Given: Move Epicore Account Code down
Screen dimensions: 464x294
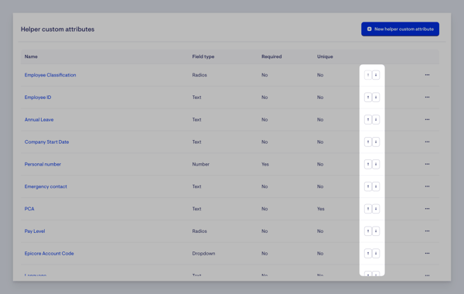Looking at the screenshot, I should tap(376, 254).
